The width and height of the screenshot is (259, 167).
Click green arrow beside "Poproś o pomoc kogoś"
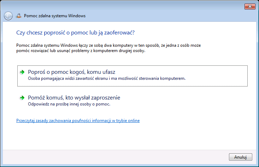[x=22, y=72]
